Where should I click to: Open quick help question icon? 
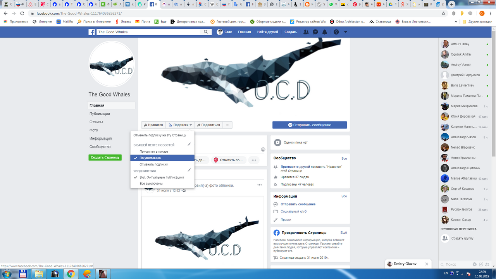336,32
